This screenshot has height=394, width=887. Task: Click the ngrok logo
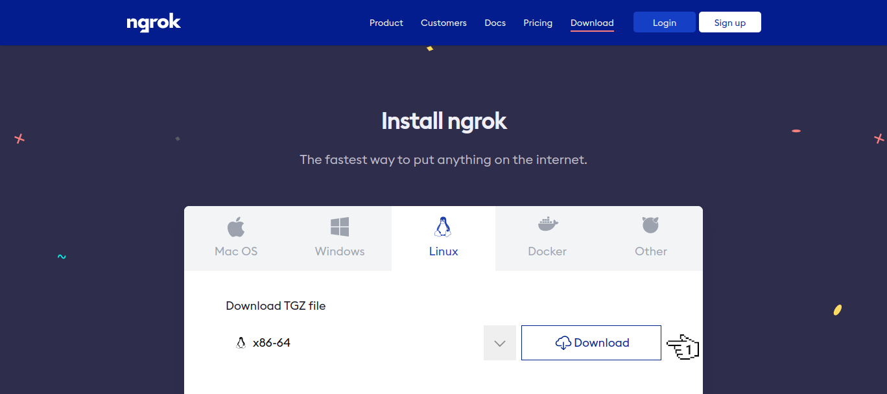point(154,22)
